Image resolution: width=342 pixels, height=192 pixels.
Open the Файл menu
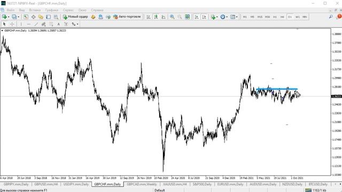click(11, 10)
